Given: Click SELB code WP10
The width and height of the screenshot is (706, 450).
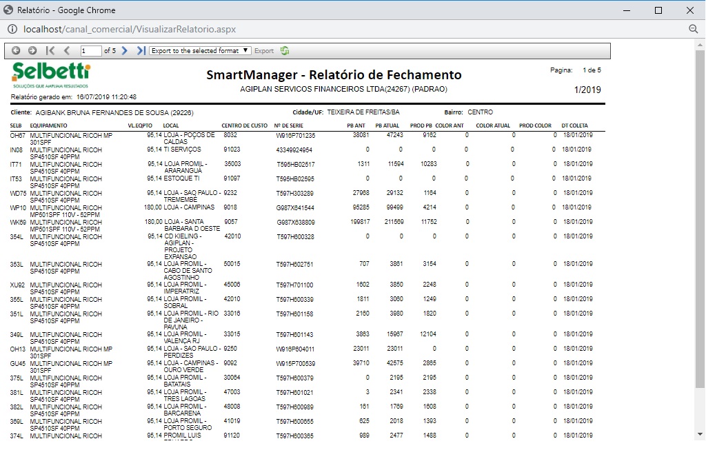Looking at the screenshot, I should pos(18,207).
